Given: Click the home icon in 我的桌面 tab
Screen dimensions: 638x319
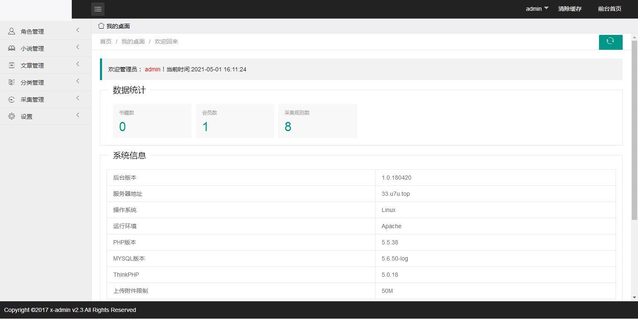Looking at the screenshot, I should click(x=101, y=26).
